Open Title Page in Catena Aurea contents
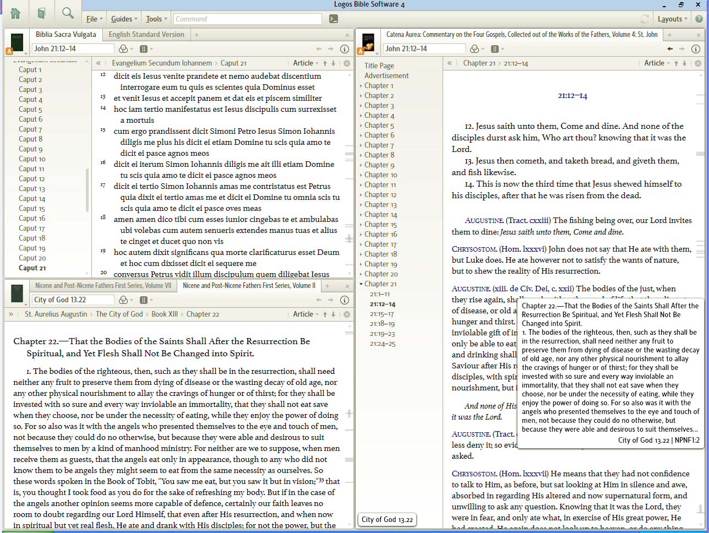Viewport: 709px width, 533px height. coord(379,66)
